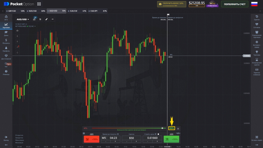Click the grid layout icon beside logo
The height and width of the screenshot is (148, 263).
pyautogui.click(x=39, y=4)
